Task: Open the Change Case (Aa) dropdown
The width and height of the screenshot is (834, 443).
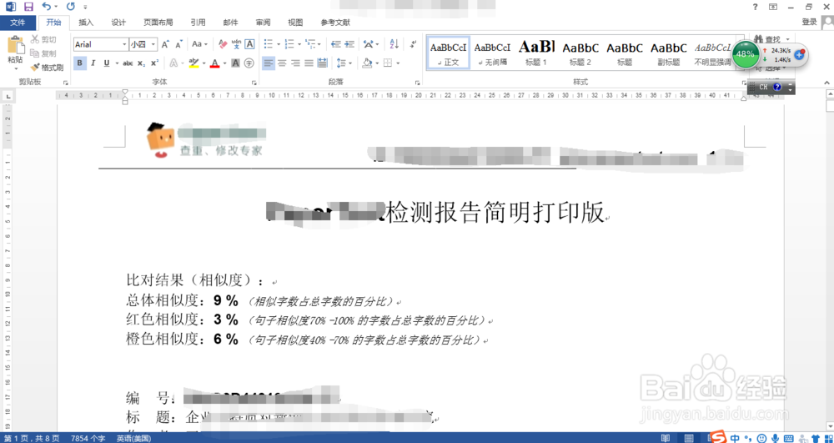Action: pyautogui.click(x=200, y=44)
